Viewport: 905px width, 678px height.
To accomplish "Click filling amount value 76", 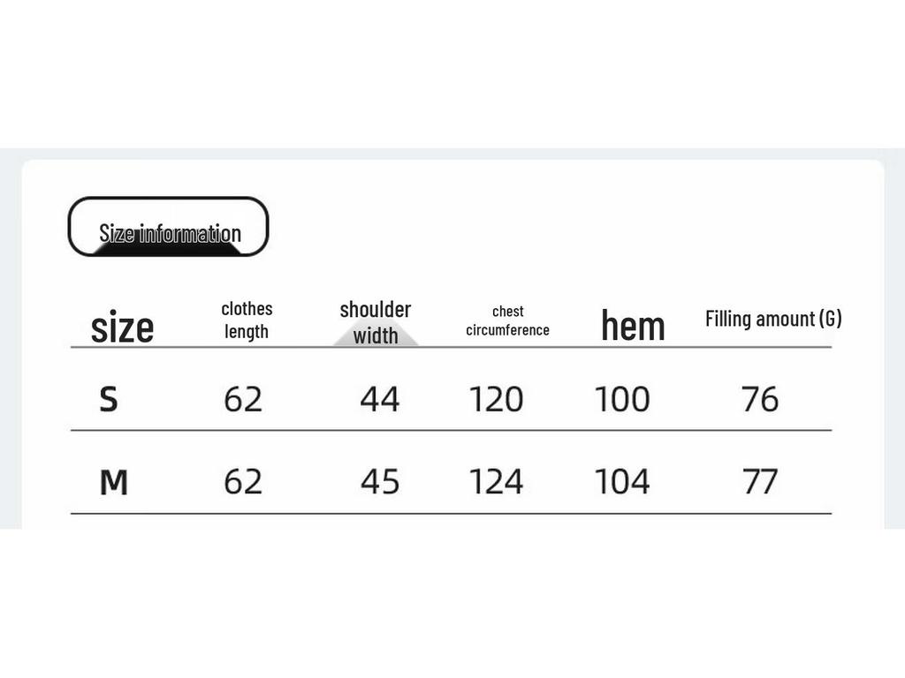I will pyautogui.click(x=760, y=399).
